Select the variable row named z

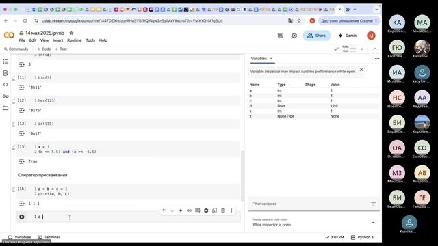tap(313, 116)
